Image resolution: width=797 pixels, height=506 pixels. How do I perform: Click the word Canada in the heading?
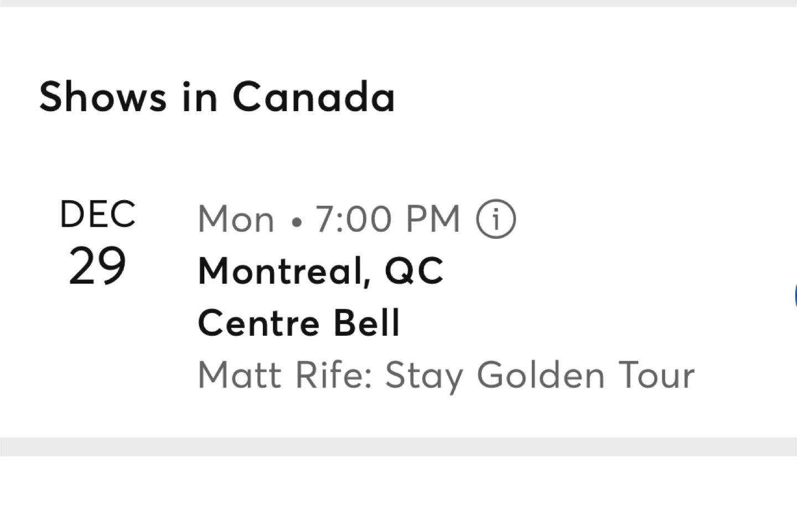(313, 97)
